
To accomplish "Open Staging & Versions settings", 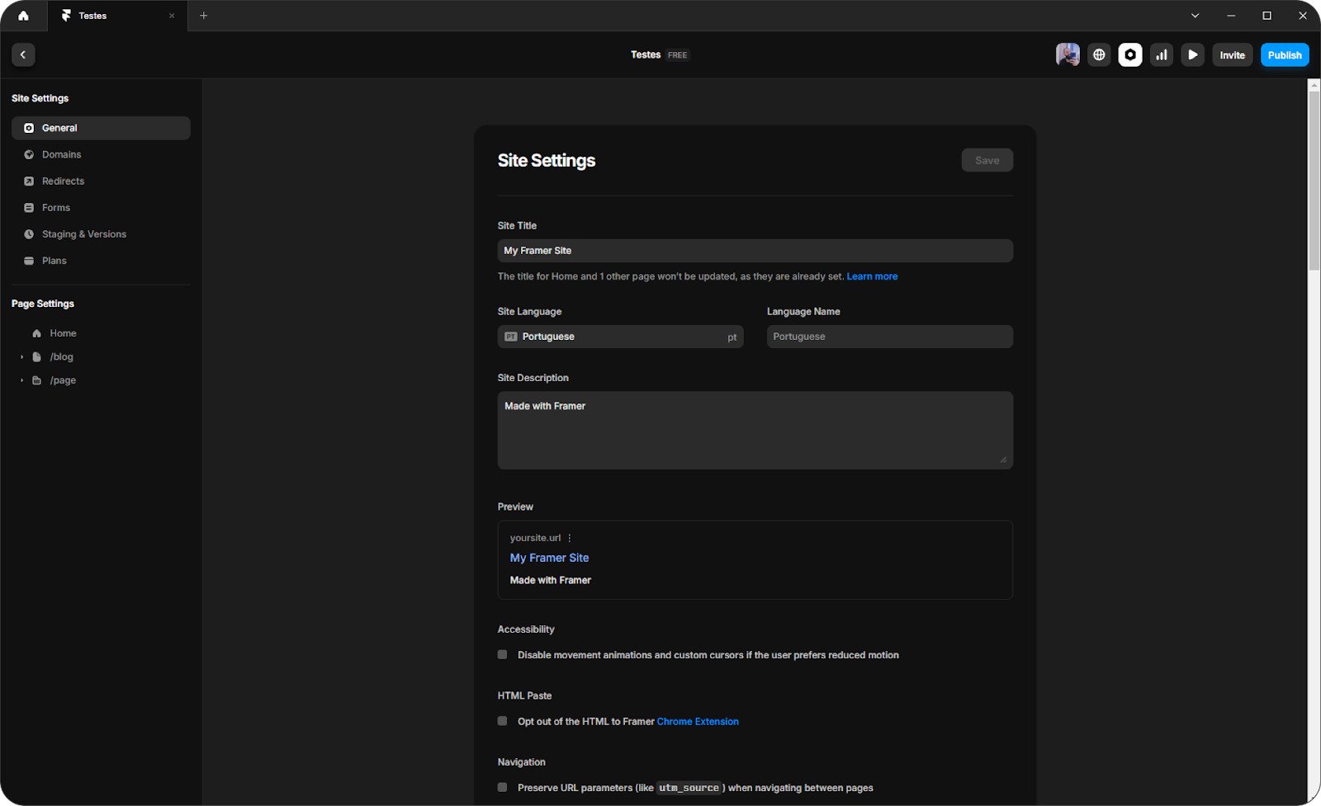I will [x=101, y=233].
